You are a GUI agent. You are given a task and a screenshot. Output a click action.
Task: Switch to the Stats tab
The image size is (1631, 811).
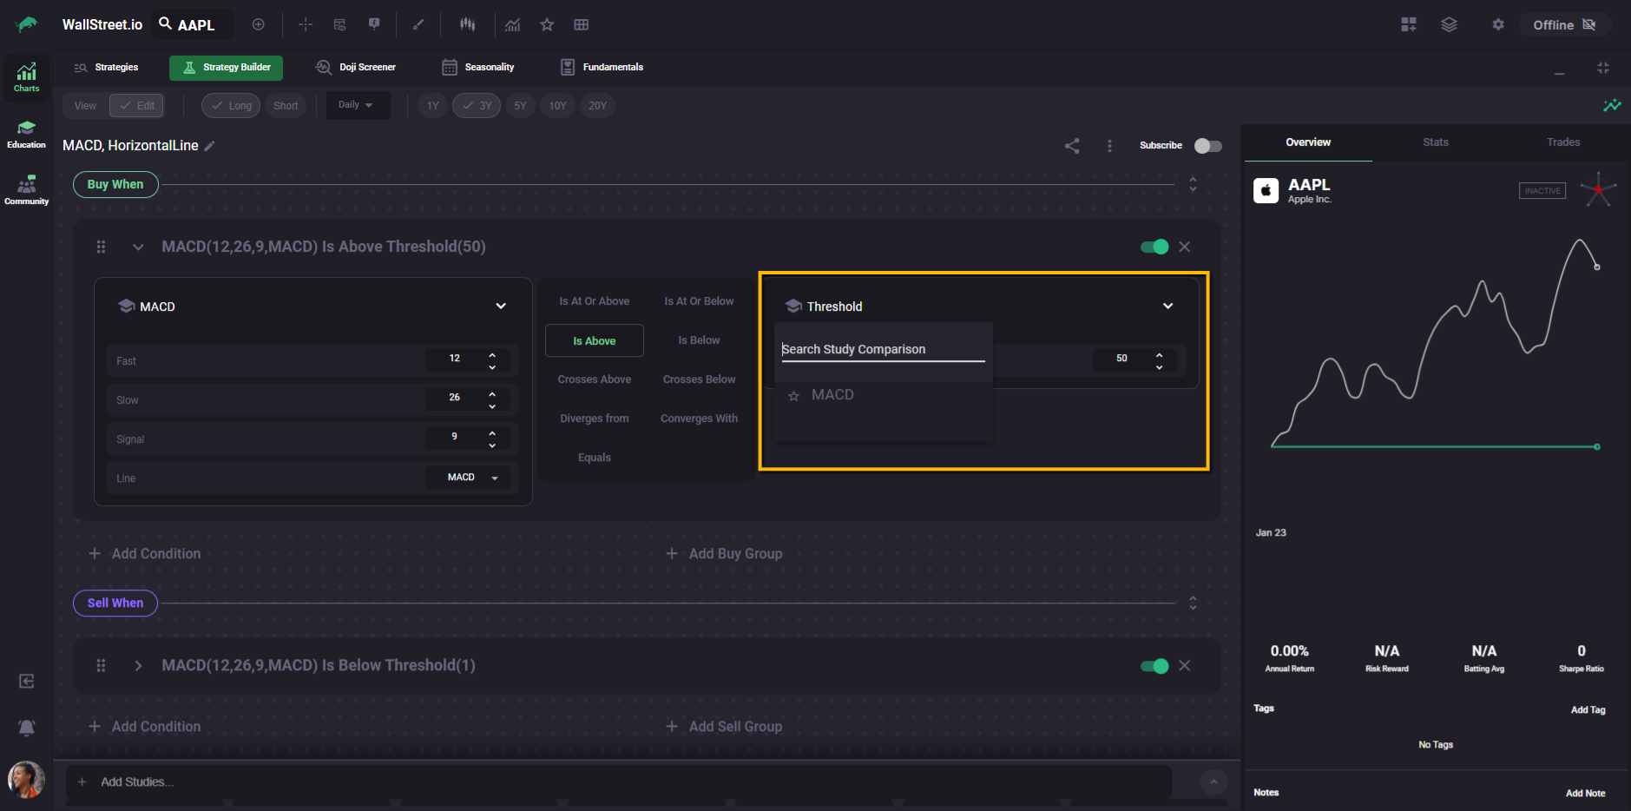point(1435,142)
